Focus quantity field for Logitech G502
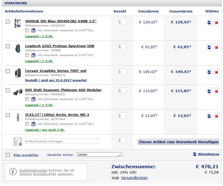 (122, 46)
